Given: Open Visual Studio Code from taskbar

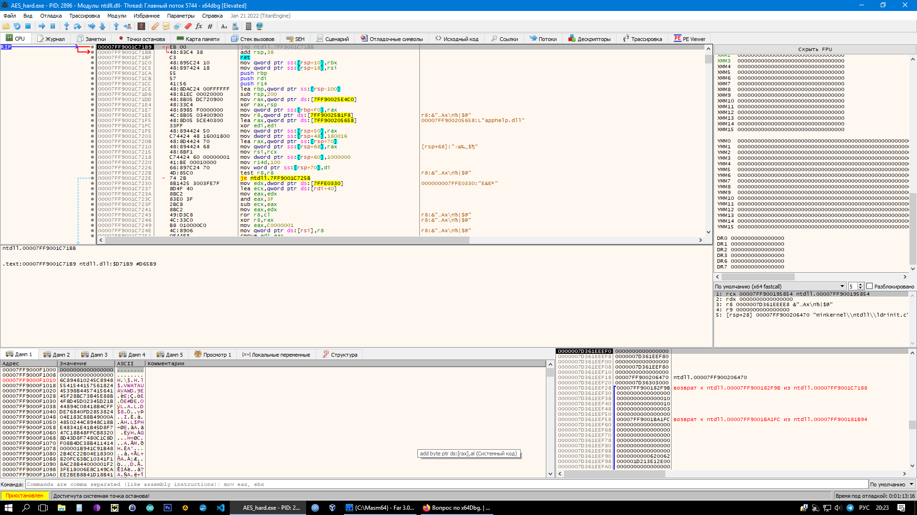Looking at the screenshot, I should point(221,508).
